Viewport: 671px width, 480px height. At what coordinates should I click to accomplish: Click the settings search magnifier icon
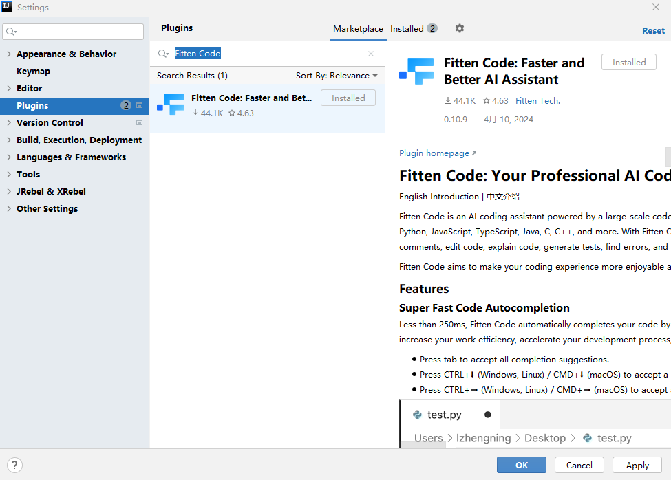[x=11, y=31]
